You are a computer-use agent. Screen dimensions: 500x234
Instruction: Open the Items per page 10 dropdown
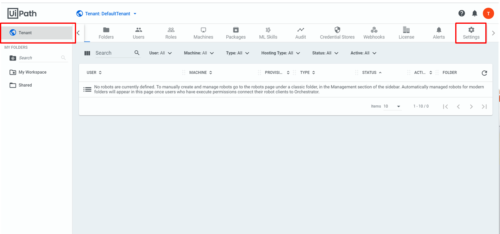(392, 107)
